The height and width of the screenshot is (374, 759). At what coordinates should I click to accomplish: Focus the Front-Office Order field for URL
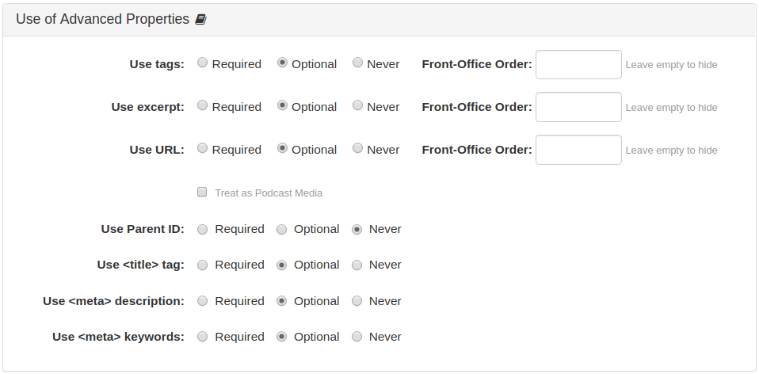coord(578,150)
